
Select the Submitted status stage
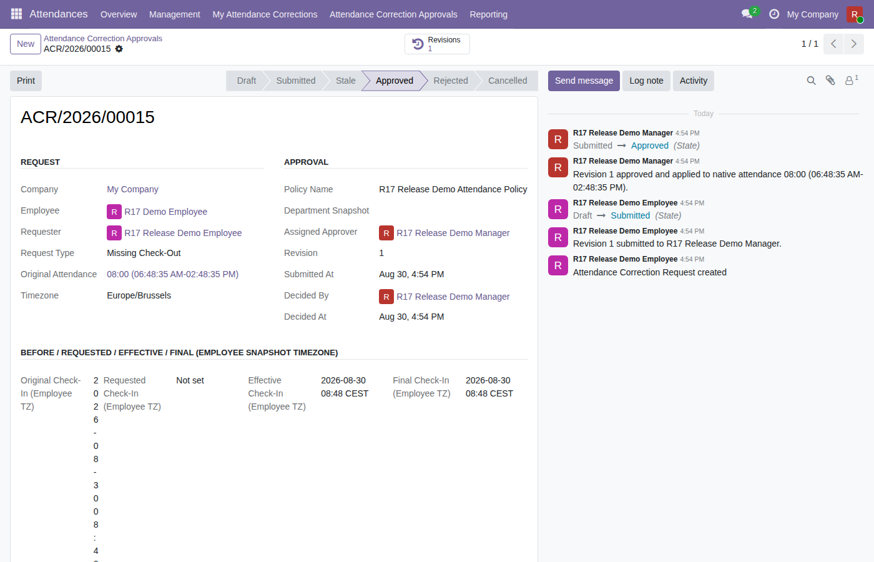tap(296, 81)
